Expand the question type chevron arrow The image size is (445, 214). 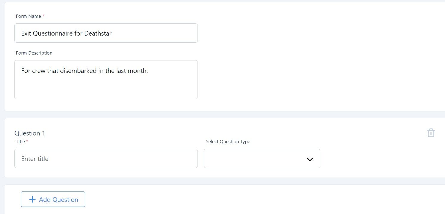[x=310, y=159]
